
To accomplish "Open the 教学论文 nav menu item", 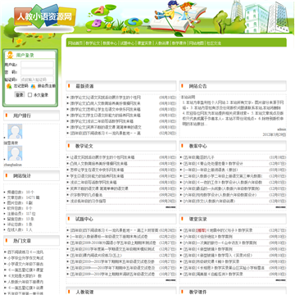I will pos(93,43).
